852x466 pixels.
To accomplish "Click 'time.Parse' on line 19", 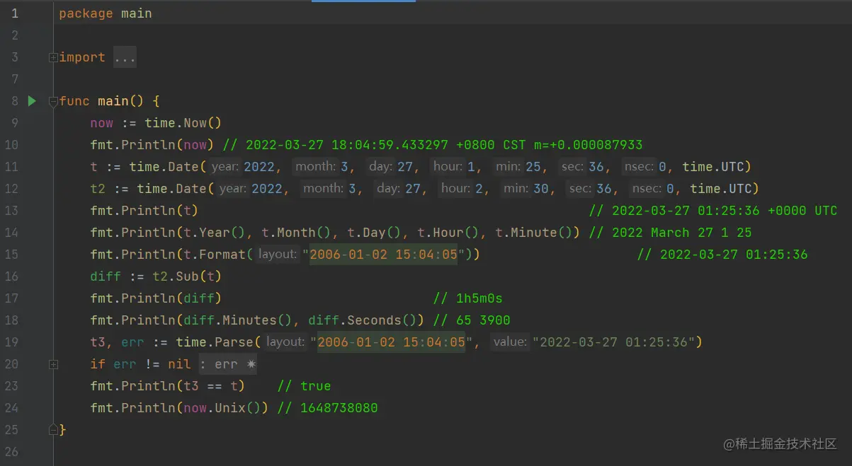I will tap(215, 342).
